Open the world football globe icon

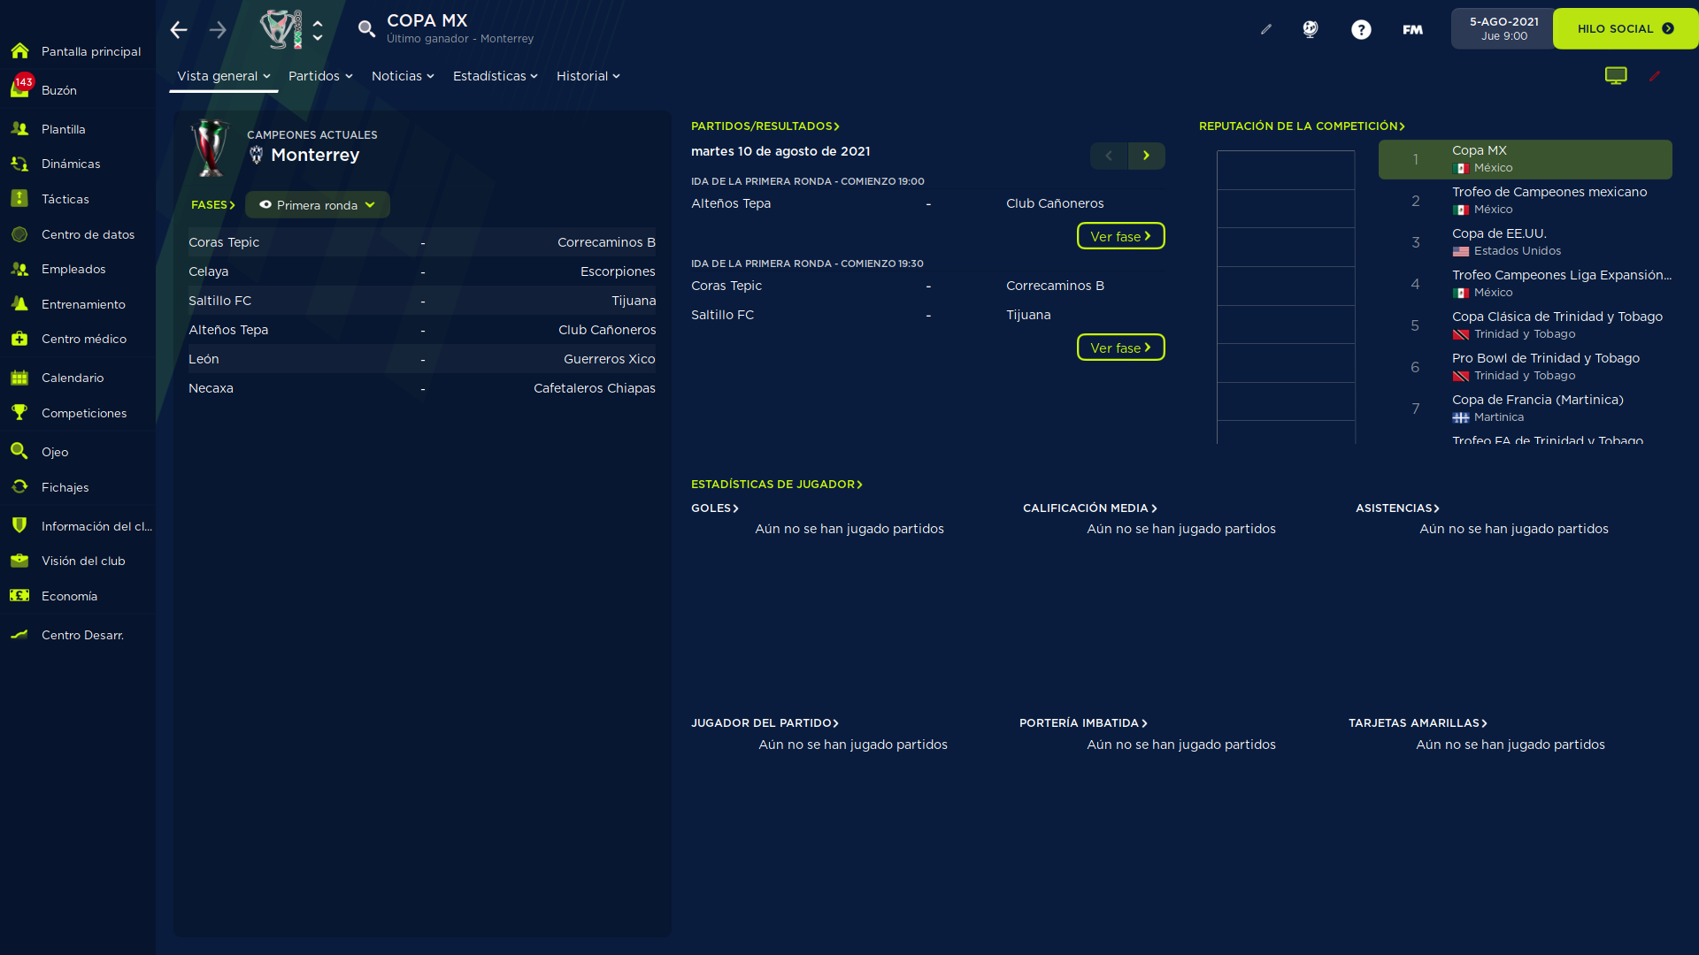pyautogui.click(x=1311, y=29)
